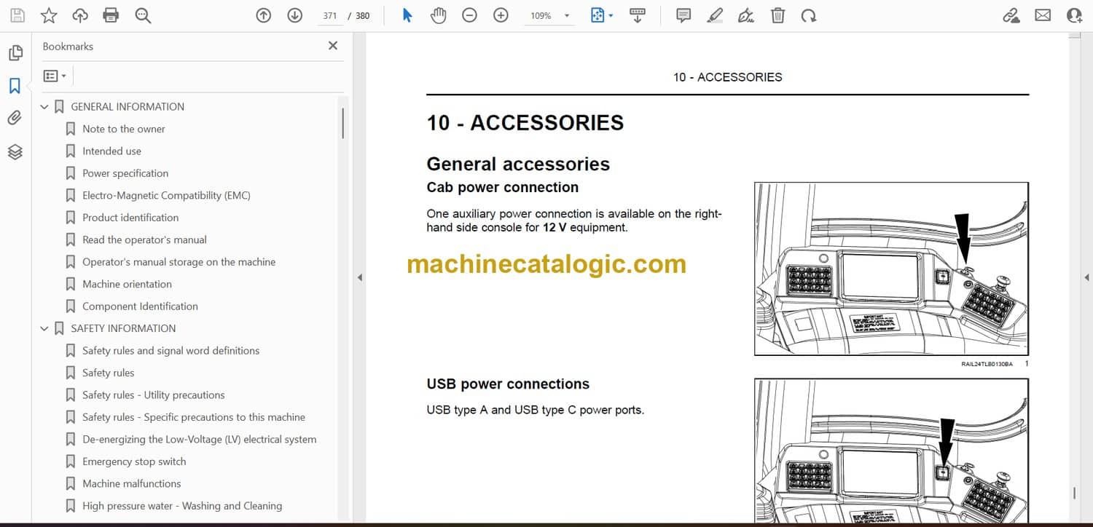Go to previous page arrow
1093x527 pixels.
click(x=264, y=15)
